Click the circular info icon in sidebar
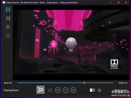The image size is (131, 98). (8, 36)
